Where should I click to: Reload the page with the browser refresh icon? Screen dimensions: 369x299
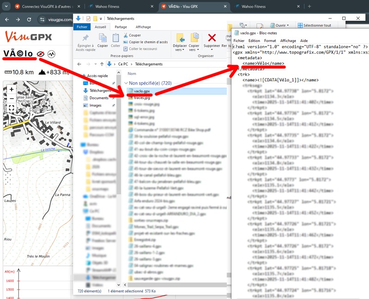coord(29,19)
